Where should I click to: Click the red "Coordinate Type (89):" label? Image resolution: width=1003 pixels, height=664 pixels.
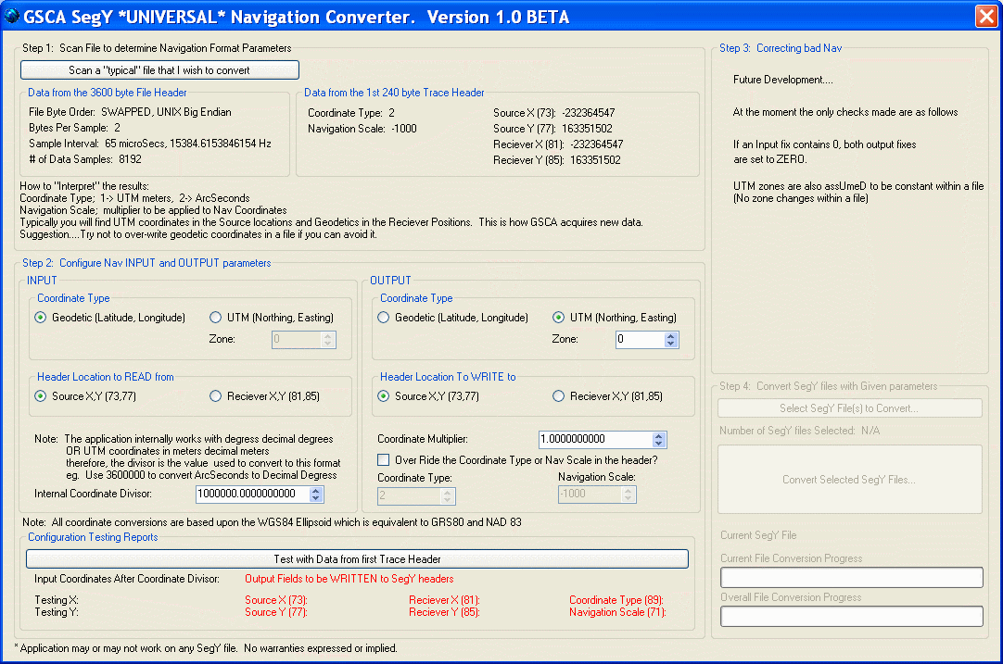(616, 600)
